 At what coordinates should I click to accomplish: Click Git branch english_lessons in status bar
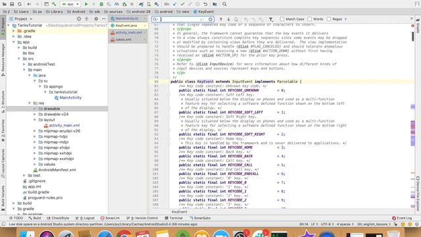tap(374, 224)
